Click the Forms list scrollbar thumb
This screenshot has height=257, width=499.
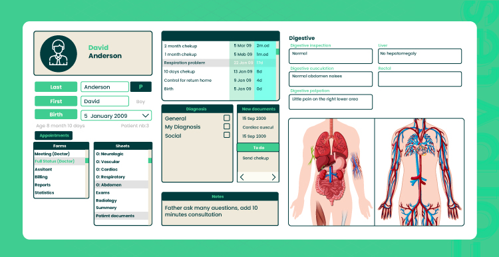pos(87,161)
